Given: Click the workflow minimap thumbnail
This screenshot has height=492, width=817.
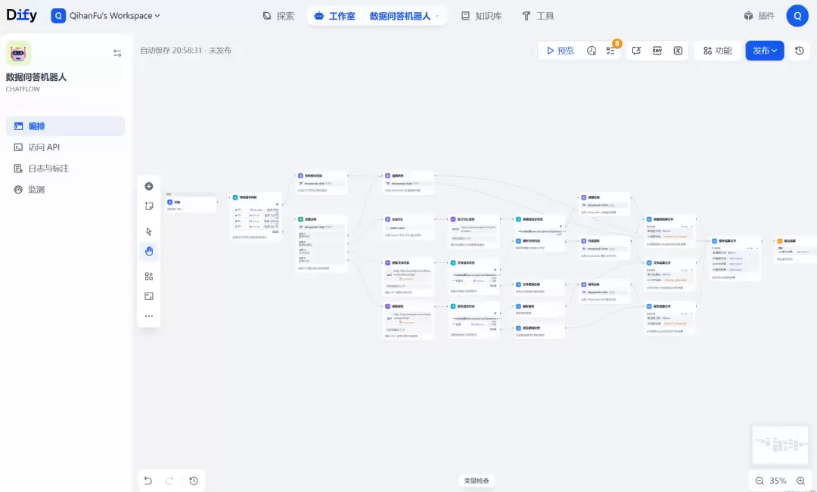Looking at the screenshot, I should pos(780,444).
